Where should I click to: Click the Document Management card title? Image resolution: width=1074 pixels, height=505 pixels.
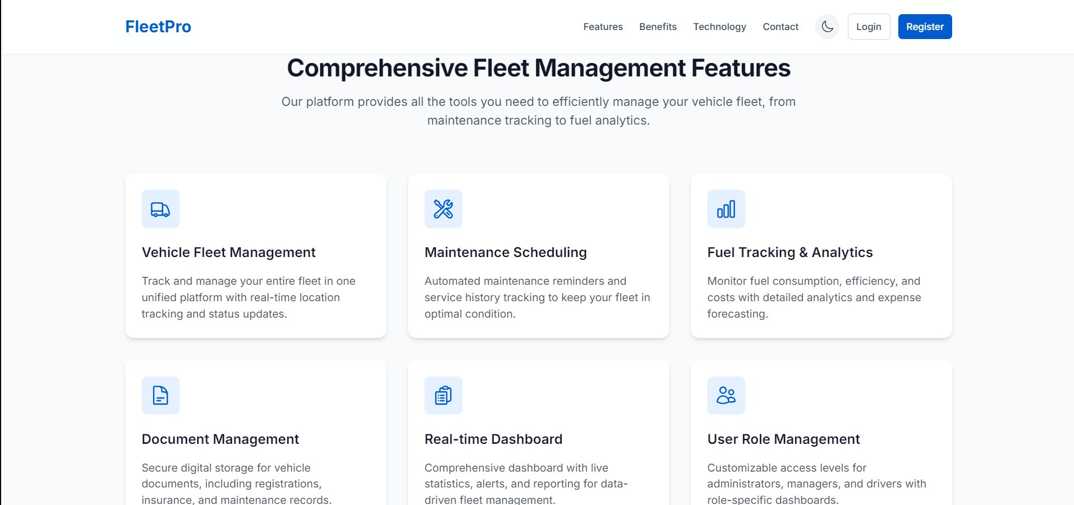pos(220,439)
